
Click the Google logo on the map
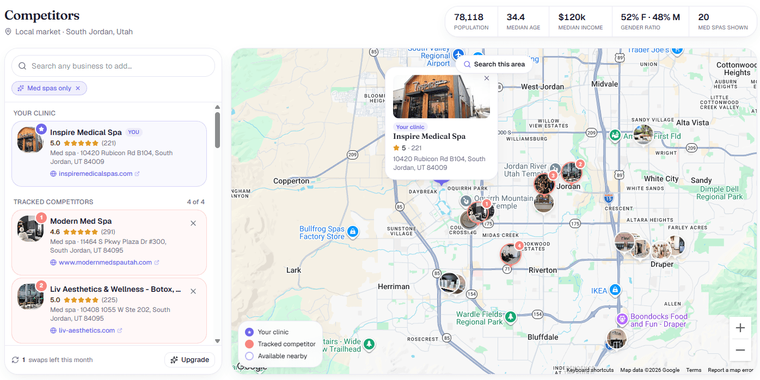pyautogui.click(x=252, y=367)
